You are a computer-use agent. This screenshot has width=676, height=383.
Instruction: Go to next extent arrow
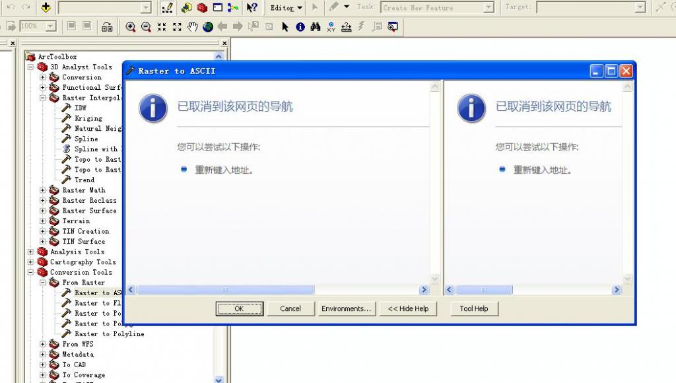[x=238, y=26]
